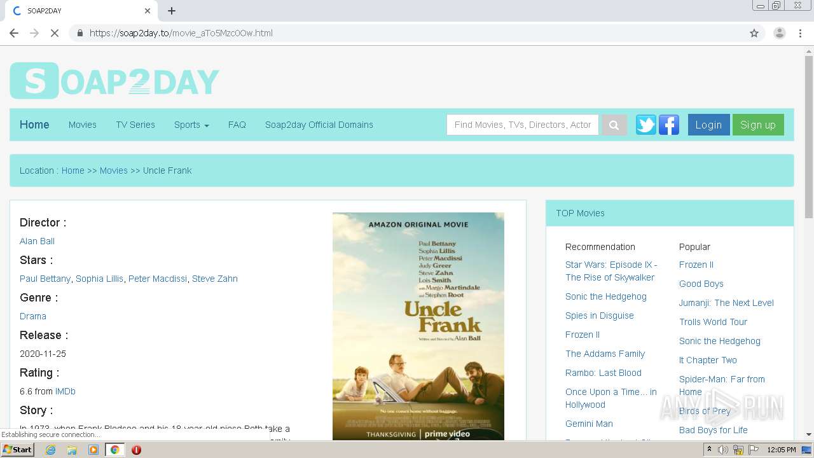
Task: Open the Drama genre link
Action: (33, 316)
